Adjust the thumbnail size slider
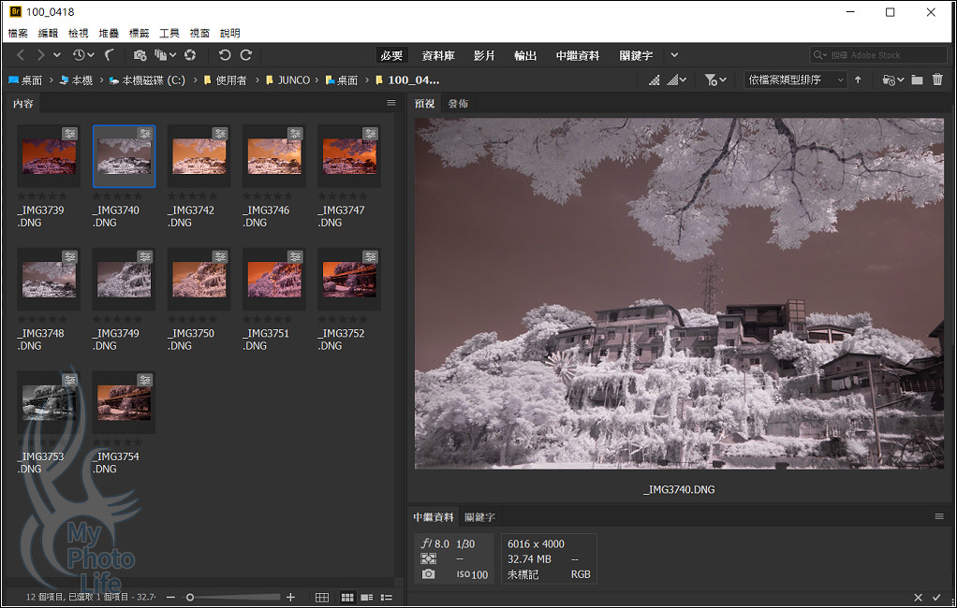Image resolution: width=957 pixels, height=608 pixels. 190,598
